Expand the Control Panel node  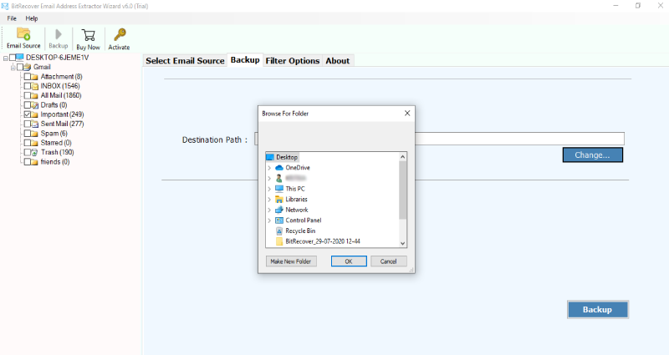click(x=269, y=221)
